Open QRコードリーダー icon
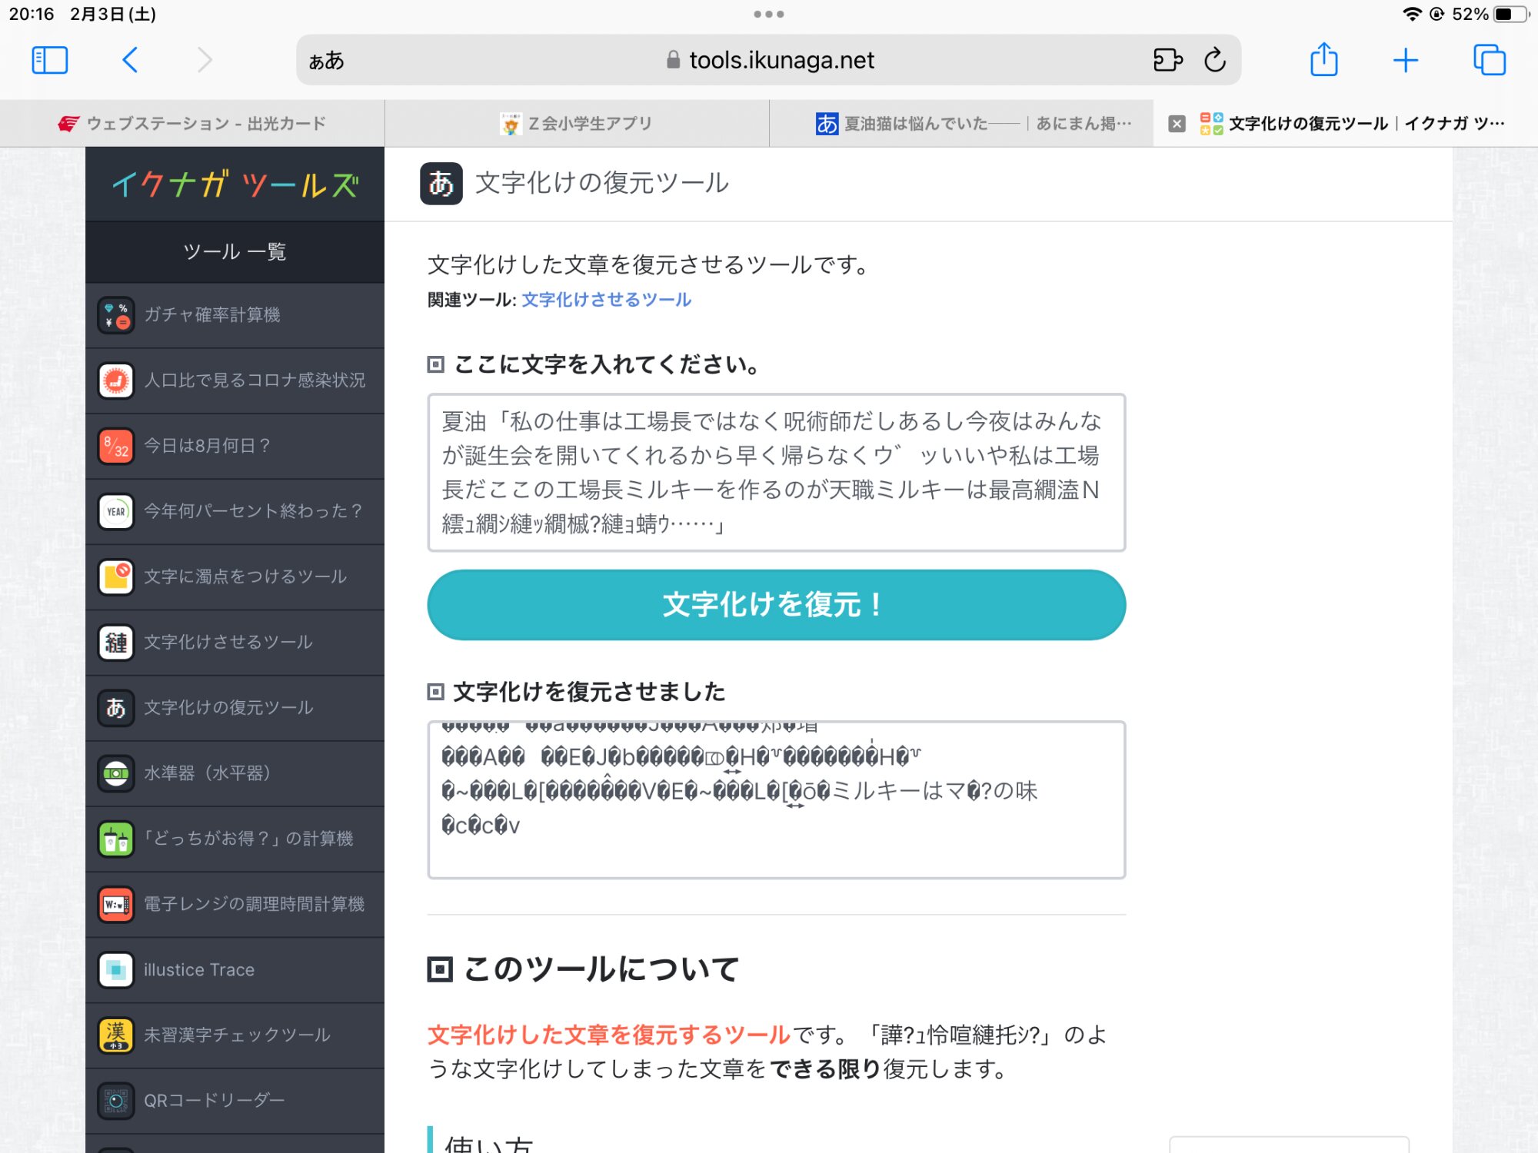The height and width of the screenshot is (1153, 1538). pos(116,1101)
